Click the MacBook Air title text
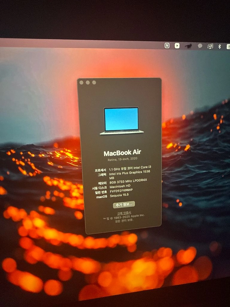 click(122, 153)
